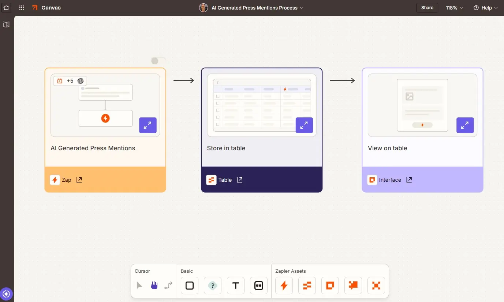Open the AI assistant icon at bottom left

[6, 294]
